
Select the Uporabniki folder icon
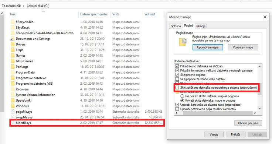[13, 101]
